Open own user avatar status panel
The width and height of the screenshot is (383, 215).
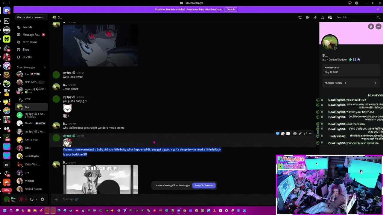(7, 199)
